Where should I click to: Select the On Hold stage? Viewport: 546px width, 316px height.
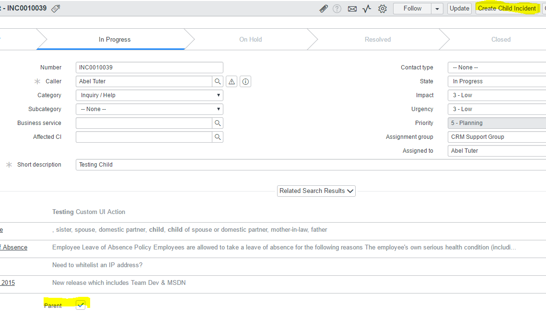coord(250,39)
